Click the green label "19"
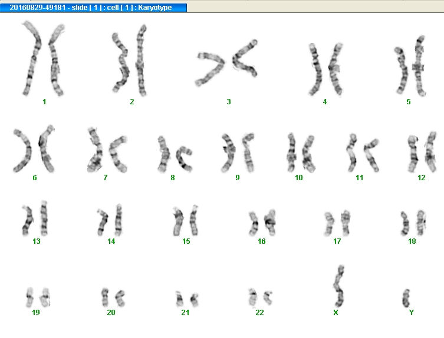 (36, 313)
